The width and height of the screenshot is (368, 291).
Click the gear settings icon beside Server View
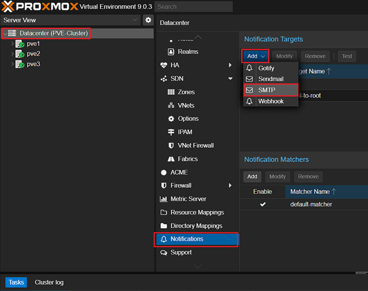148,20
